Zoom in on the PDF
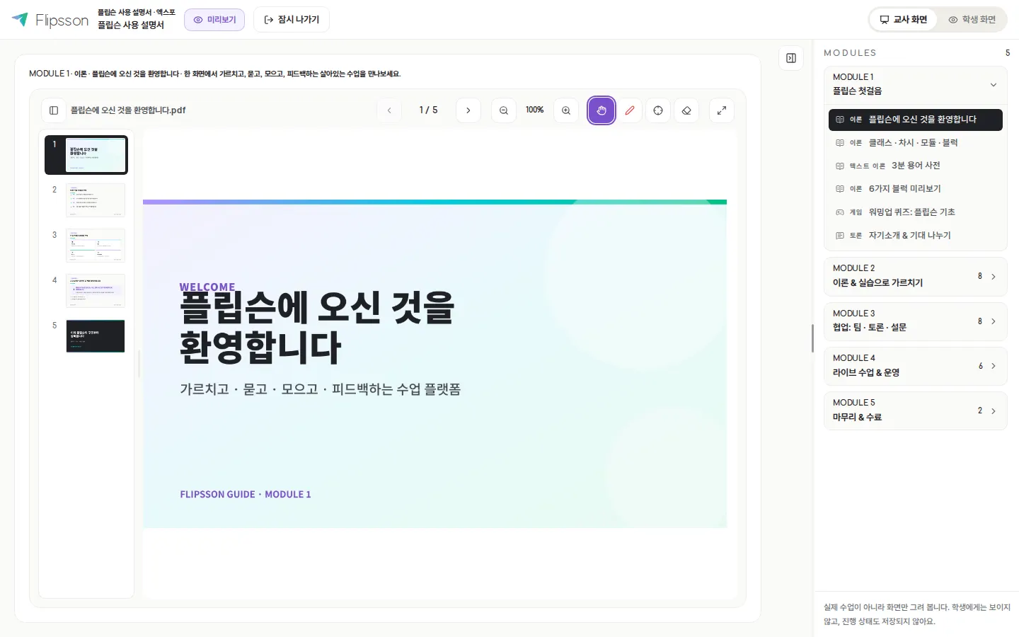 (566, 110)
